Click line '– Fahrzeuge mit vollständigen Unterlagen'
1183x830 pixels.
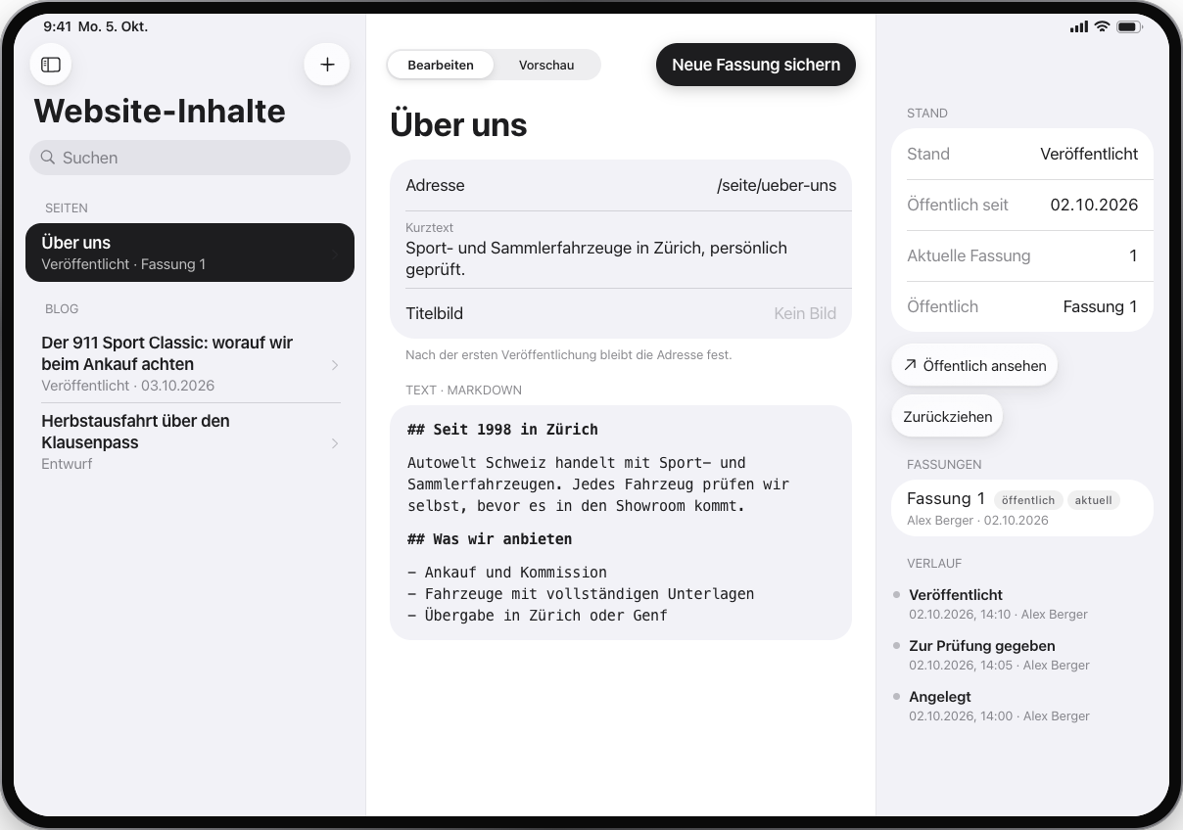coord(581,594)
